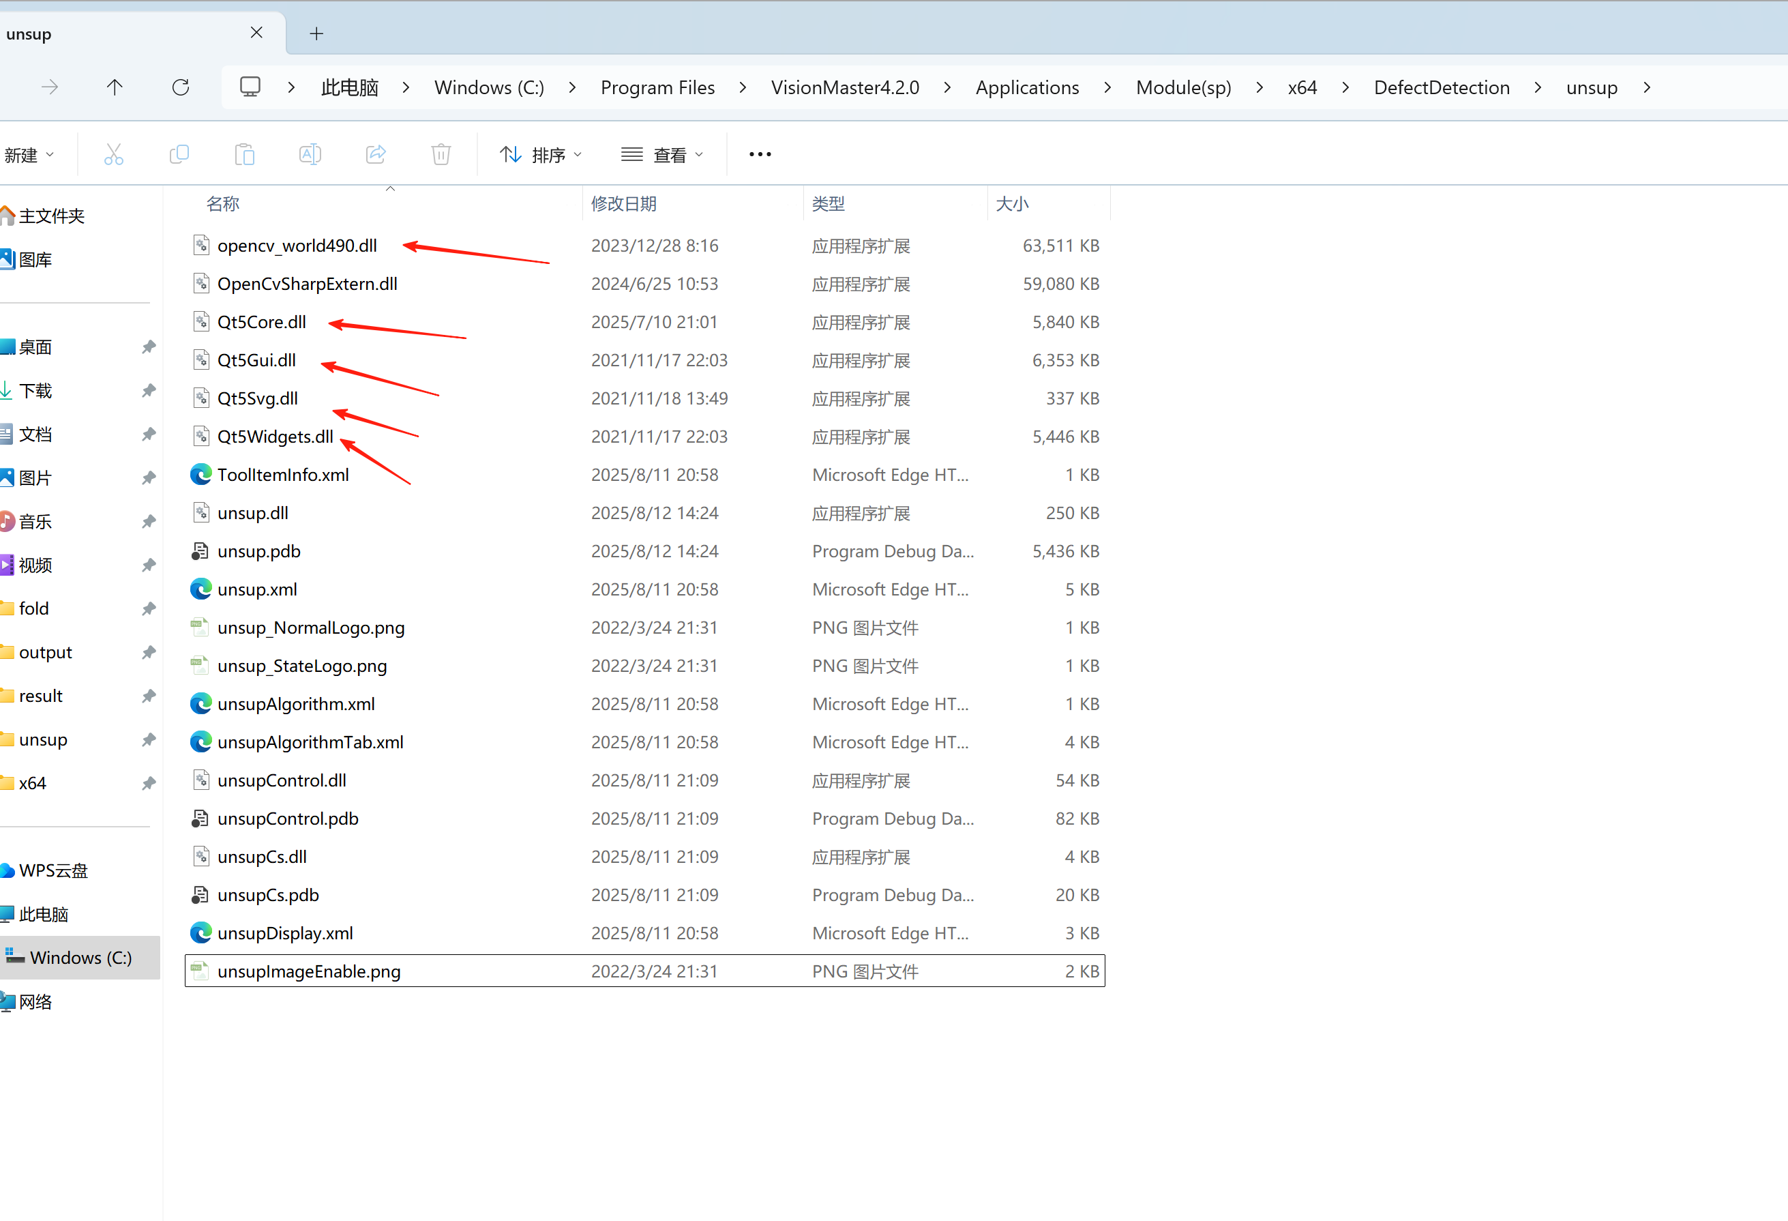
Task: Open the More options ellipsis menu
Action: pos(760,155)
